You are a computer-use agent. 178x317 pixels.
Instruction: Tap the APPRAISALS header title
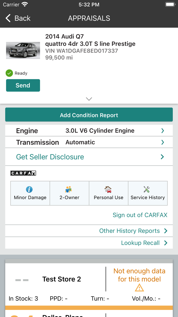pos(89,18)
